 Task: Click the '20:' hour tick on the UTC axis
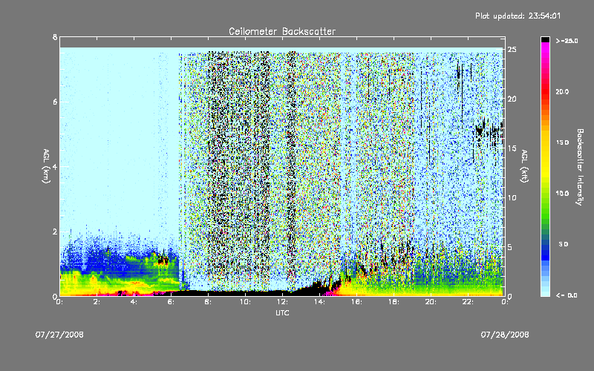431,302
